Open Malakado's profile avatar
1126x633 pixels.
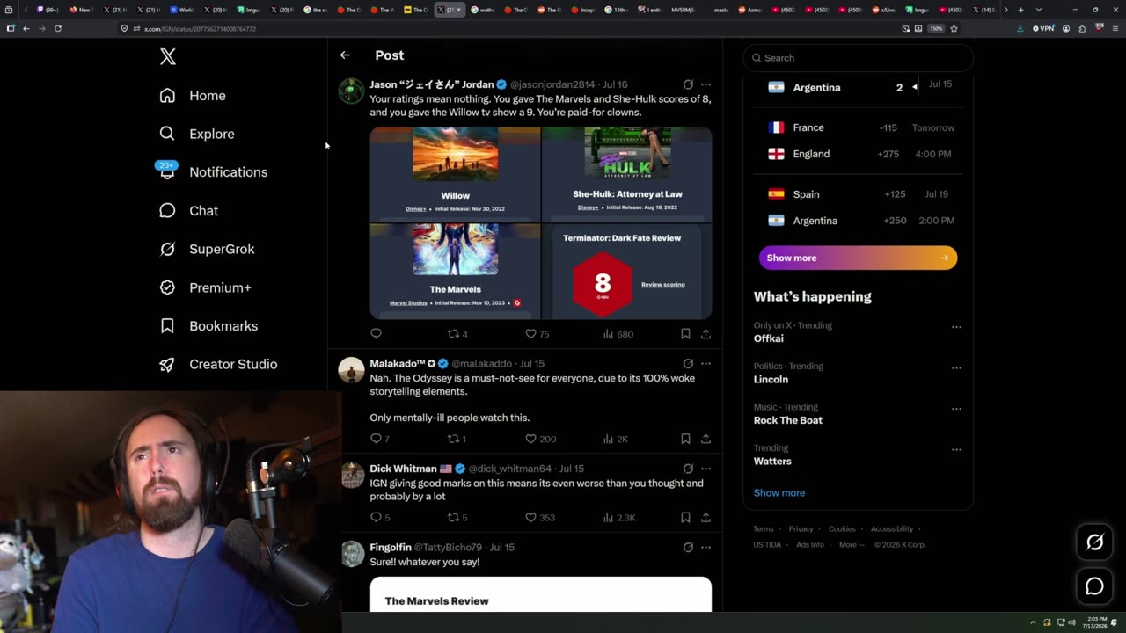(x=351, y=370)
